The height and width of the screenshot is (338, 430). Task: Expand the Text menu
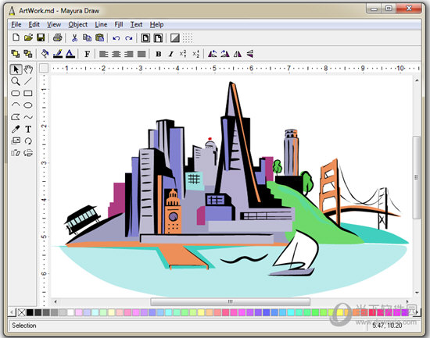(136, 25)
